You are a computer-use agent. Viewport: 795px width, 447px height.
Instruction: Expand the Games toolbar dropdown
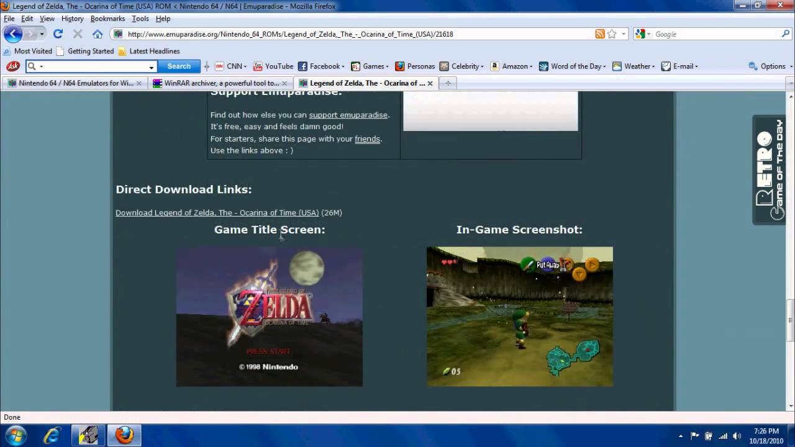(x=387, y=66)
